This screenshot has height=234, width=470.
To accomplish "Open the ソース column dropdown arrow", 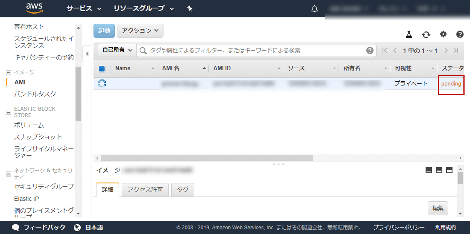I will click(334, 68).
